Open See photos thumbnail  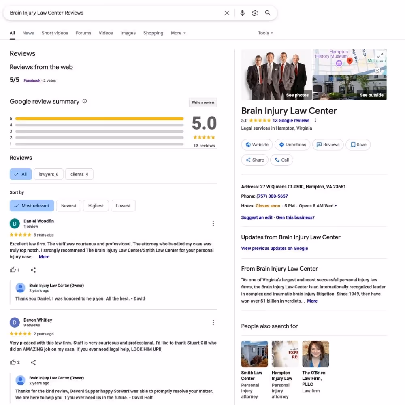[x=276, y=75]
